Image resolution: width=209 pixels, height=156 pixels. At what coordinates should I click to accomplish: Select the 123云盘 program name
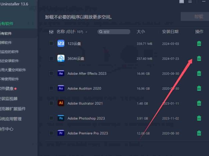coord(74,43)
